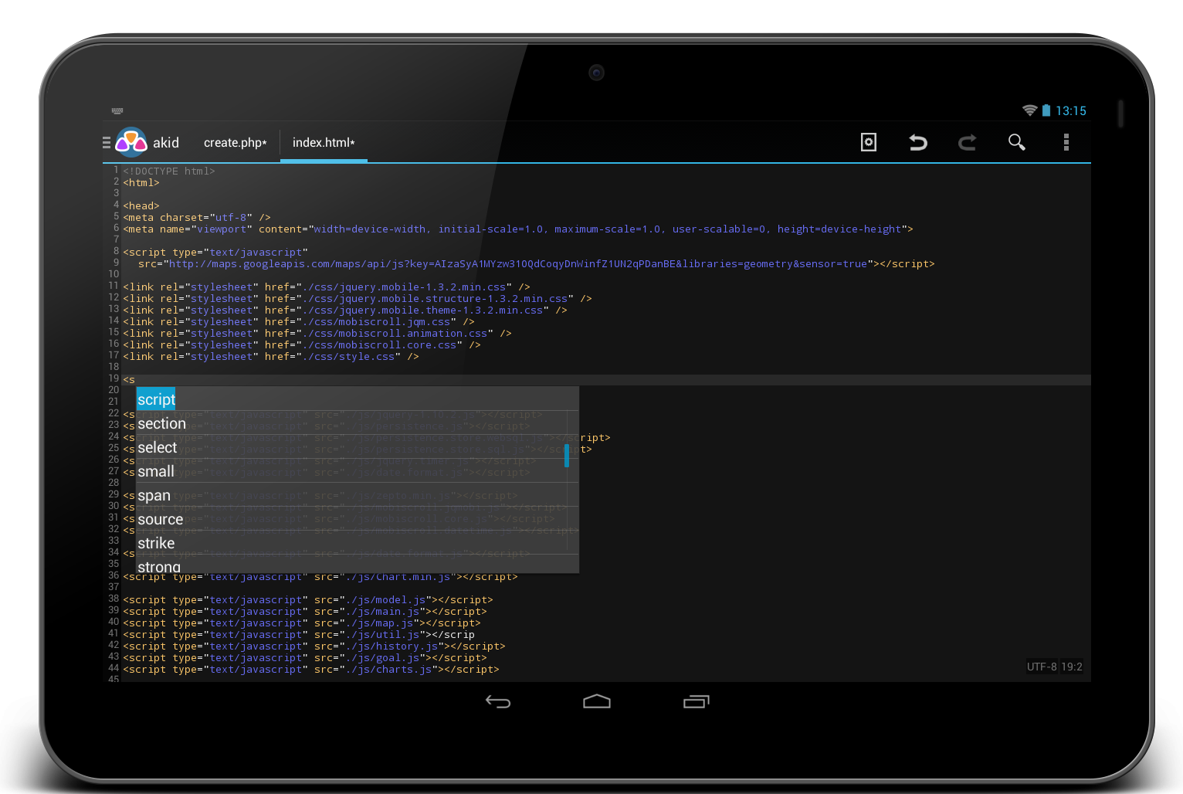Viewport: 1183px width, 794px height.
Task: Undo the last edit
Action: click(918, 142)
